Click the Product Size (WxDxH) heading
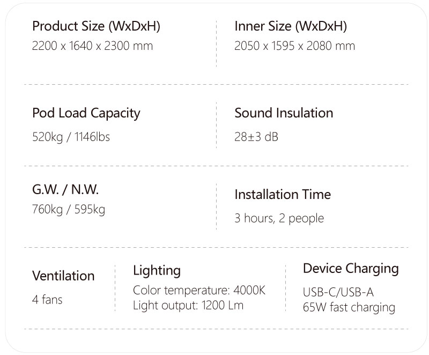 pyautogui.click(x=96, y=26)
